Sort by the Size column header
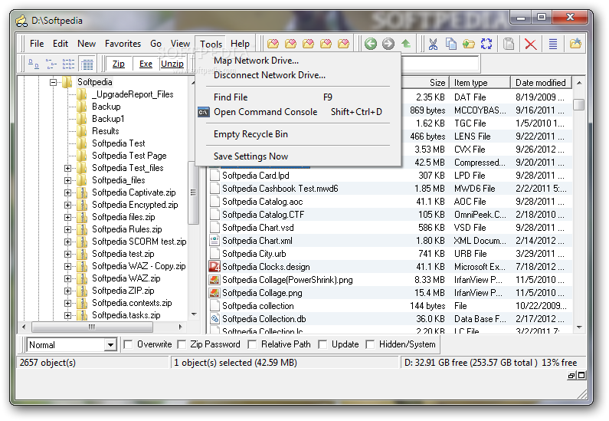The image size is (609, 421). [x=425, y=83]
